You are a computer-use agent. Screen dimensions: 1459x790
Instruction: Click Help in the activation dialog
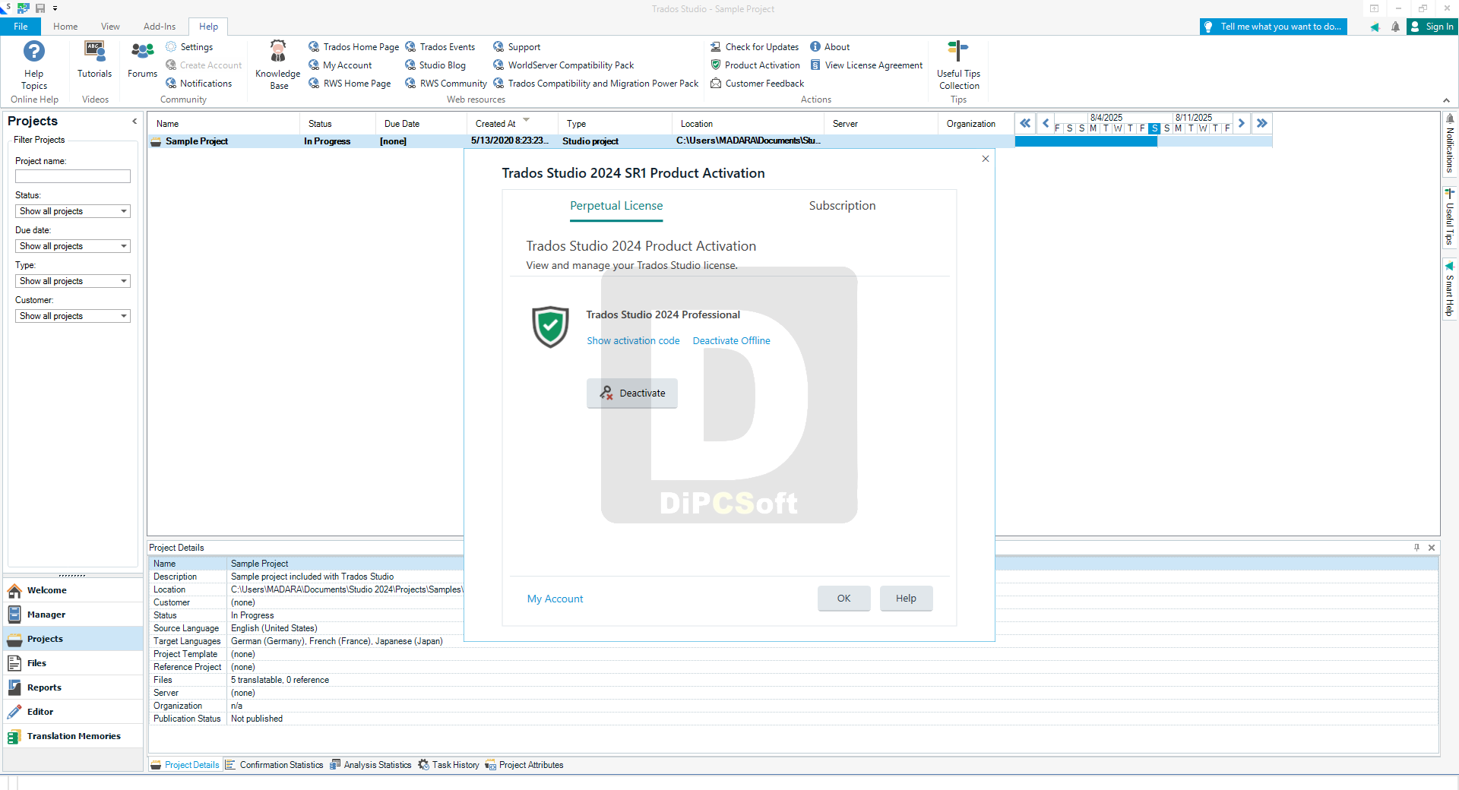(x=906, y=599)
